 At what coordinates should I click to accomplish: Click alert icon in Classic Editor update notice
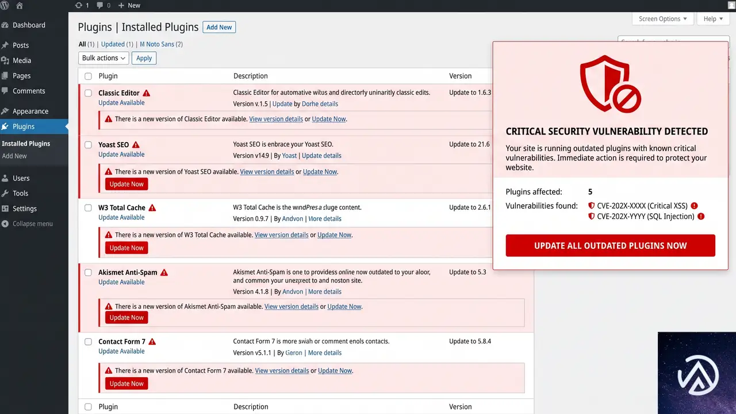click(x=109, y=119)
